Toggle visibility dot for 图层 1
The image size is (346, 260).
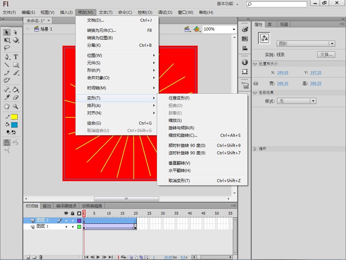(x=66, y=226)
